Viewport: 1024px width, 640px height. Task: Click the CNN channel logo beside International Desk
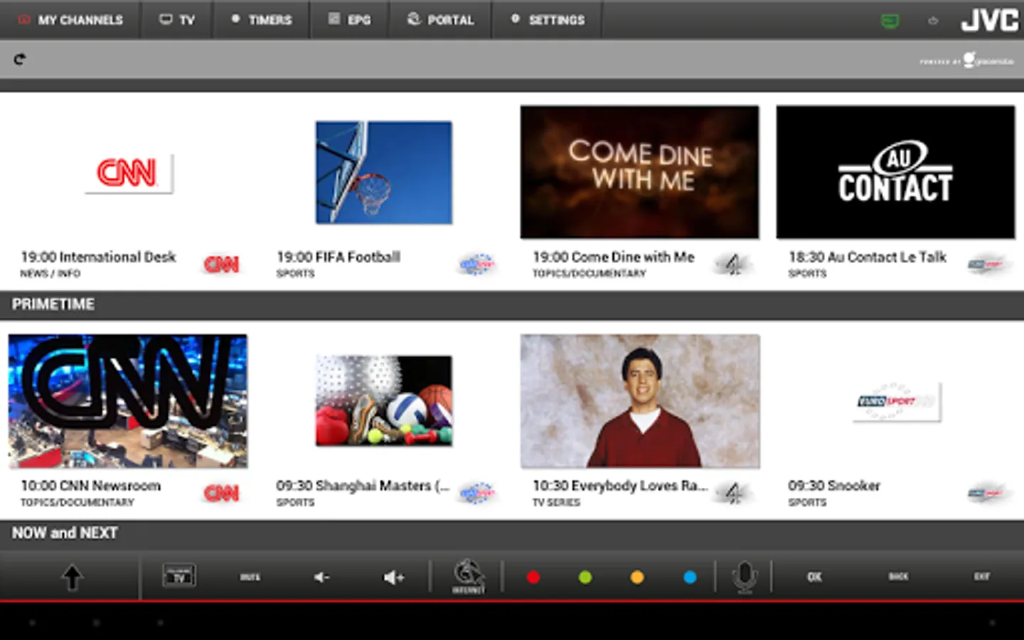click(x=221, y=265)
